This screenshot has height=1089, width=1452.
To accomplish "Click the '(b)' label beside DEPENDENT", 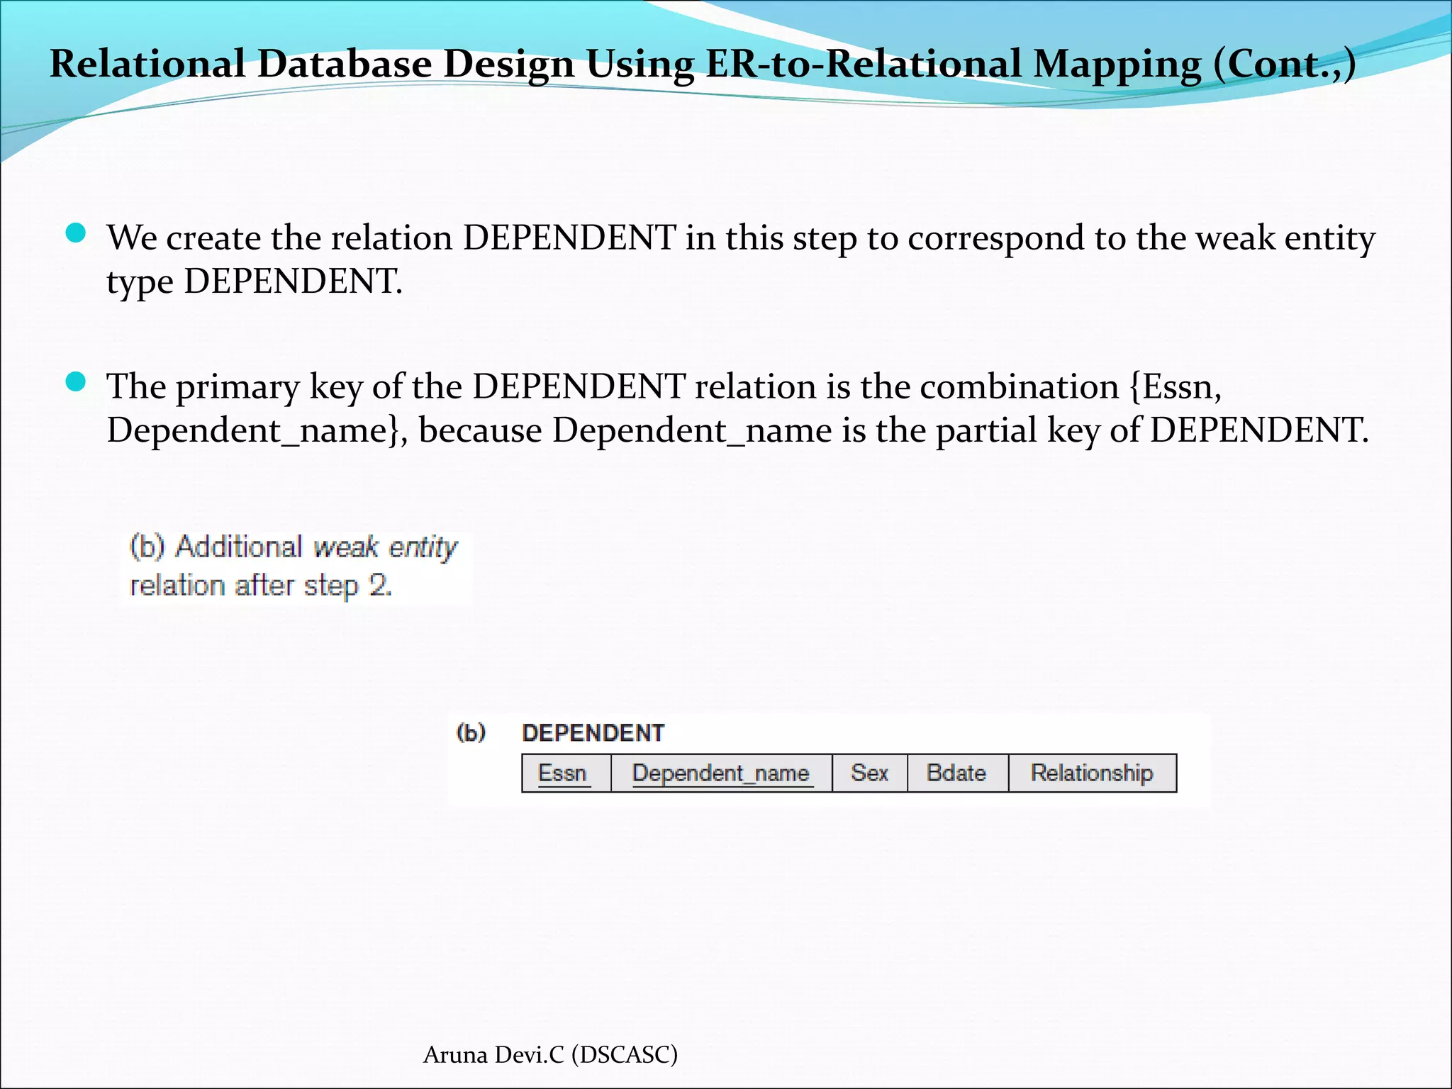I will point(471,732).
